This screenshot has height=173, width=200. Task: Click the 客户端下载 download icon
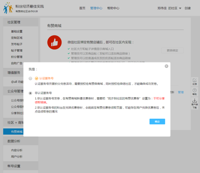pos(195,103)
